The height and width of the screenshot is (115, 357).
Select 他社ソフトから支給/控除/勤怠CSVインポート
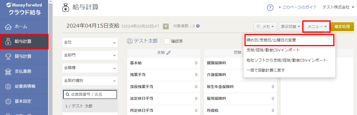point(289,60)
